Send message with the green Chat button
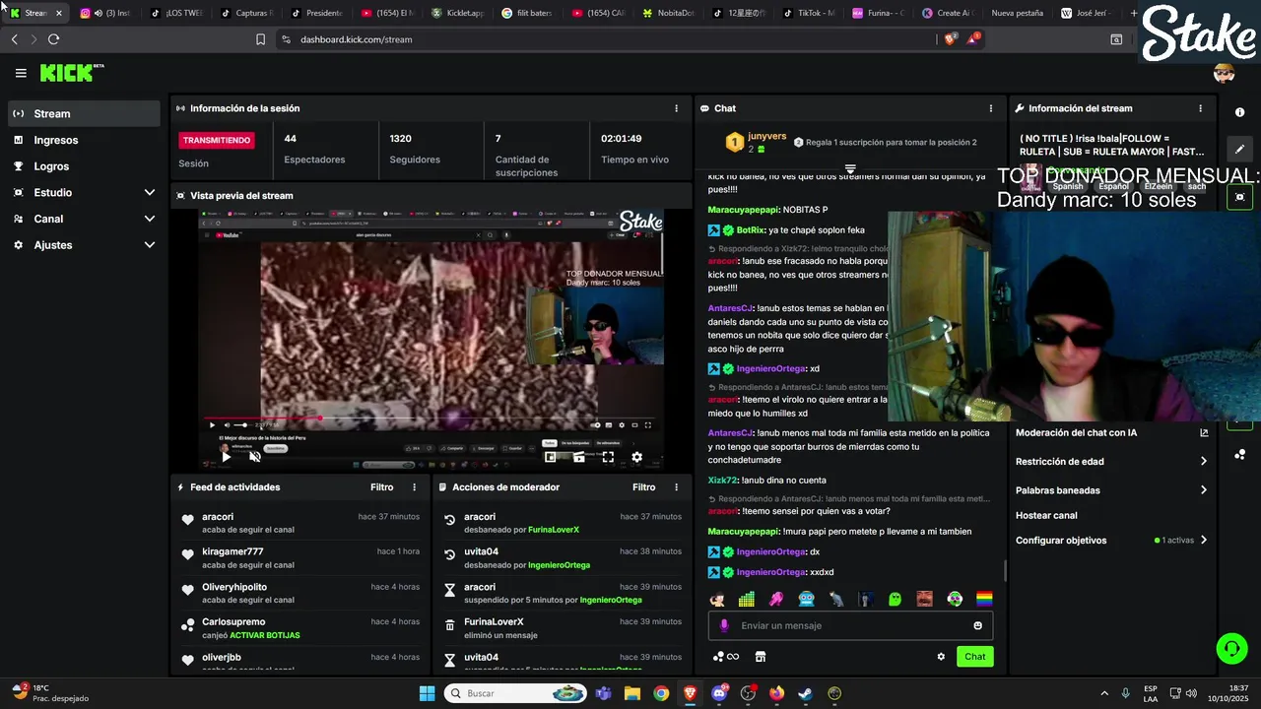 (974, 657)
